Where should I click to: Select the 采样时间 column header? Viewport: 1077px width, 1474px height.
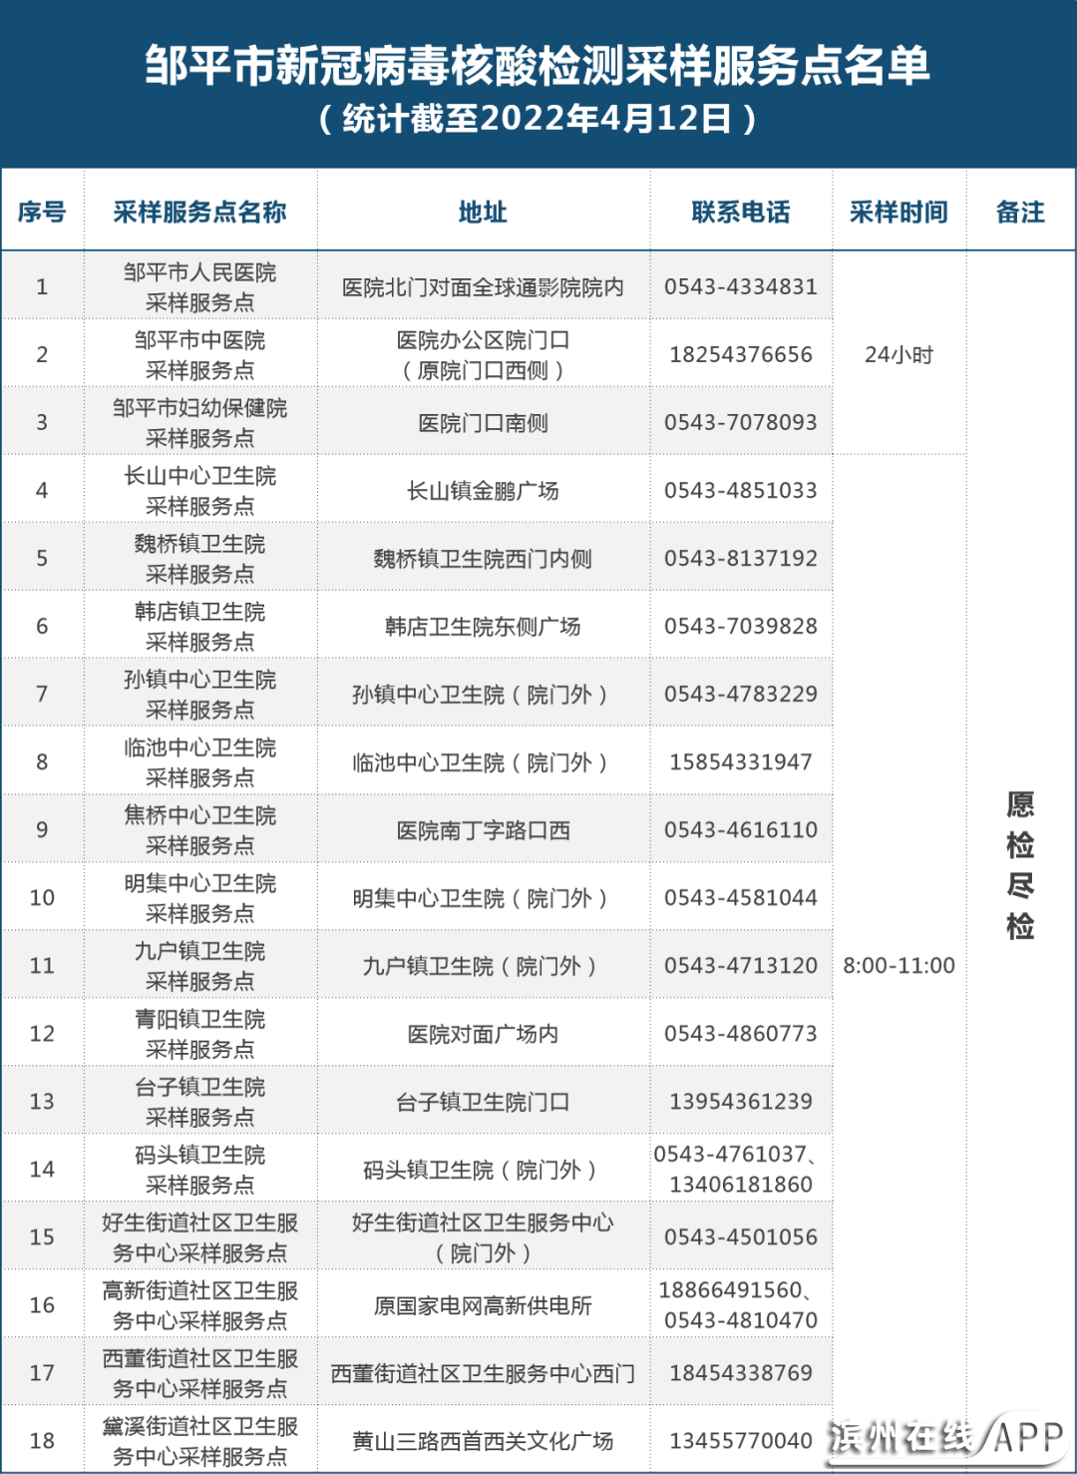pyautogui.click(x=898, y=212)
